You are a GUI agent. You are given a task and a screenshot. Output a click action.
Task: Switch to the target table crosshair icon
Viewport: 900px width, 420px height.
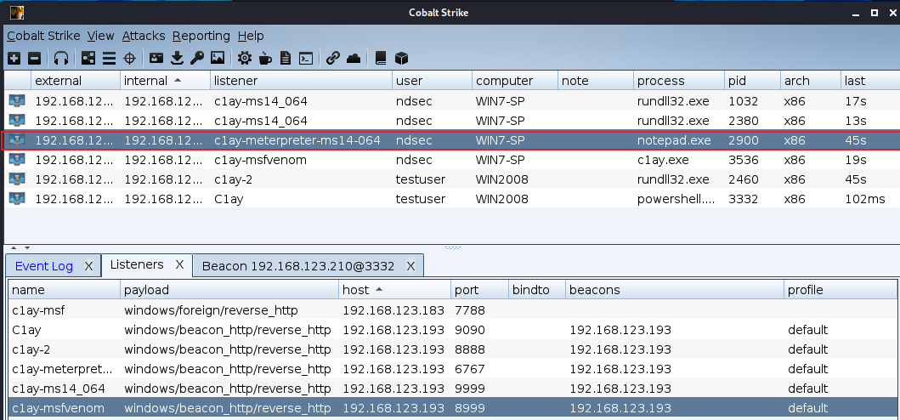click(x=130, y=58)
